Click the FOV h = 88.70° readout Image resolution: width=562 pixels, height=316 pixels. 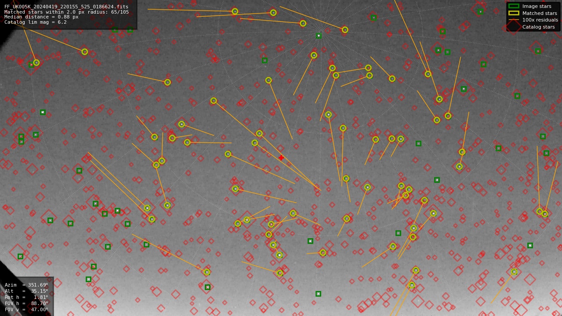pyautogui.click(x=26, y=304)
